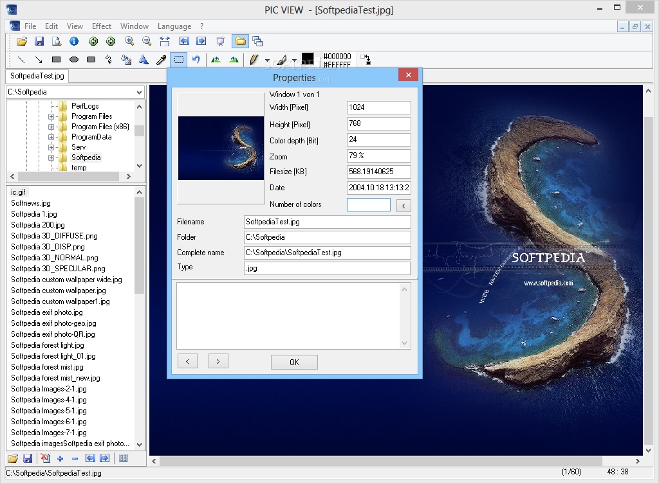Click the red X delete icon below file list
This screenshot has width=659, height=484.
click(x=45, y=458)
